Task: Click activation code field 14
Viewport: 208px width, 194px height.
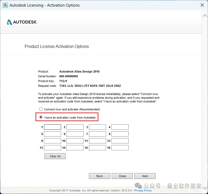Action: click(x=75, y=148)
